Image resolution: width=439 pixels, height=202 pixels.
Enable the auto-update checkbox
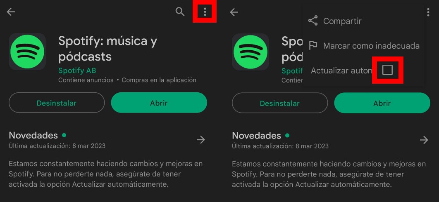pyautogui.click(x=387, y=70)
